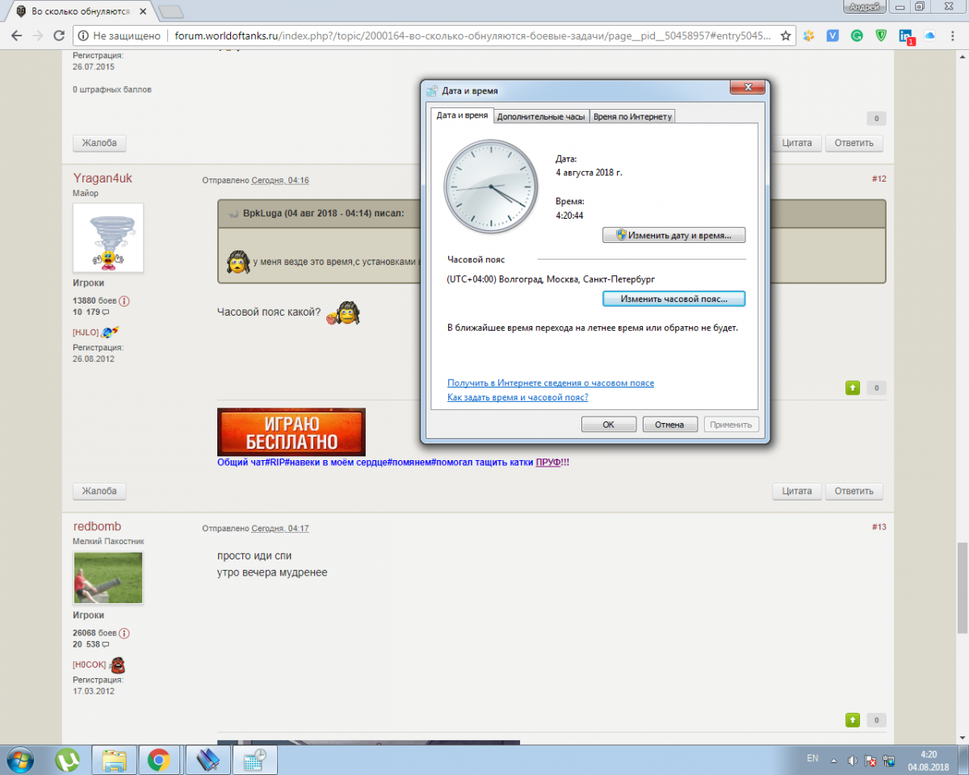
Task: Click the analog clock face
Action: point(490,186)
